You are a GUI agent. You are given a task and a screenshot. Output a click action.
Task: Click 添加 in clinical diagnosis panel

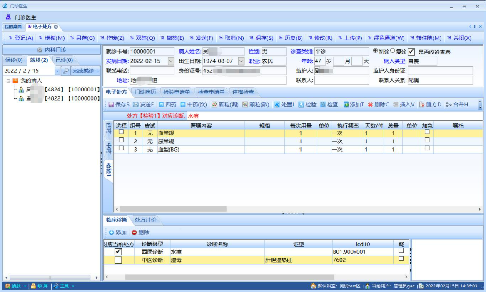point(117,232)
